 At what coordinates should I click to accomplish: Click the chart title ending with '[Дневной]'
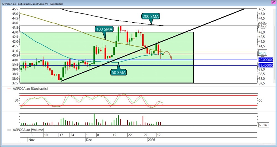coord(32,4)
